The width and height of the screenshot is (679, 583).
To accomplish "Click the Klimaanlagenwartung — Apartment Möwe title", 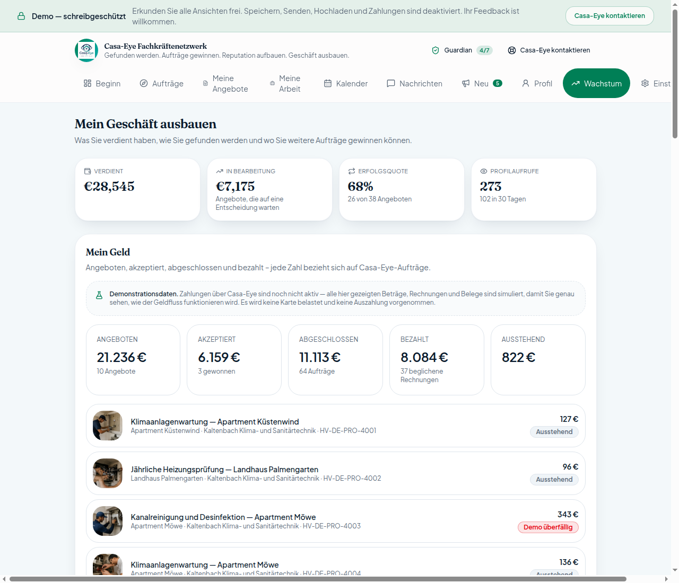I will point(205,565).
